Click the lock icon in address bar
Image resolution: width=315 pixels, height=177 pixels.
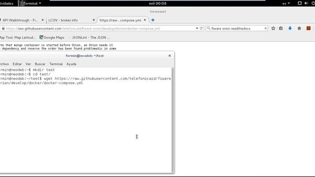[3, 29]
